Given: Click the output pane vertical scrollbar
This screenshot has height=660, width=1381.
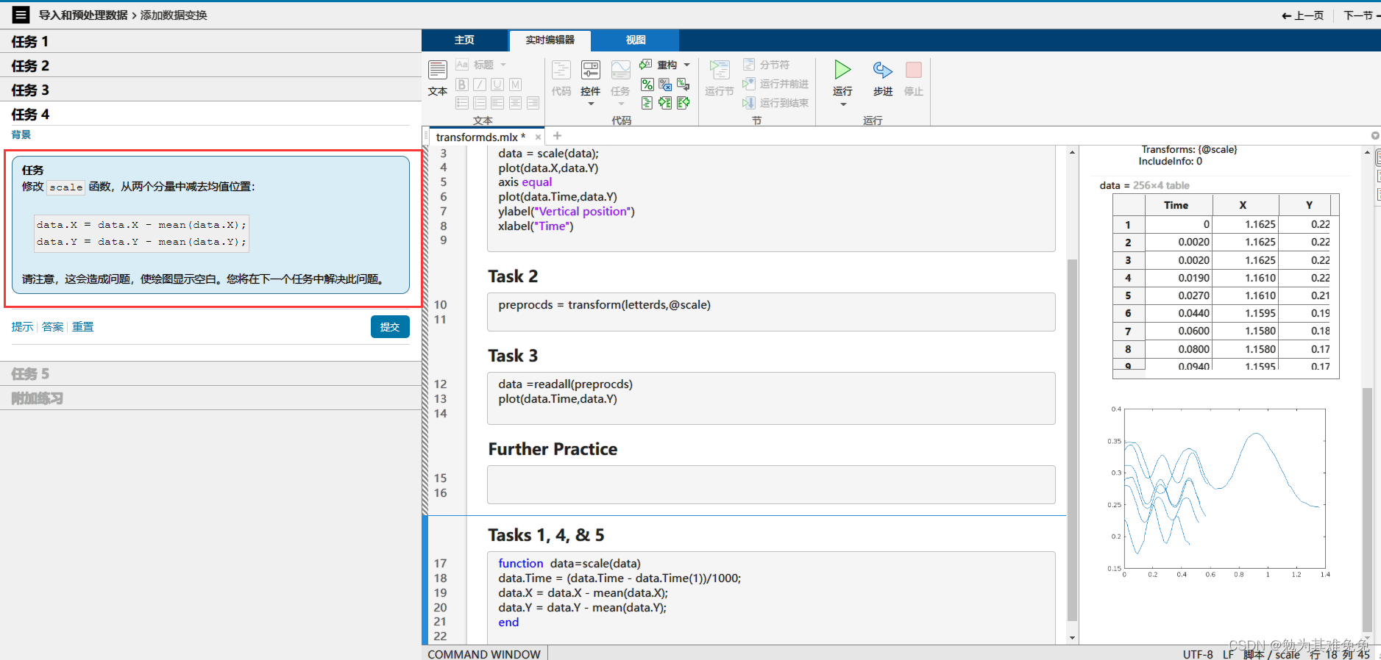Looking at the screenshot, I should click(x=1367, y=509).
